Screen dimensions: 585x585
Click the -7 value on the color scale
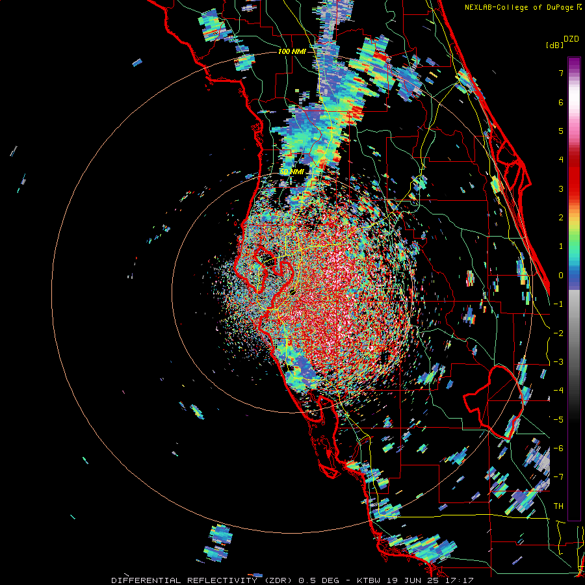(558, 477)
